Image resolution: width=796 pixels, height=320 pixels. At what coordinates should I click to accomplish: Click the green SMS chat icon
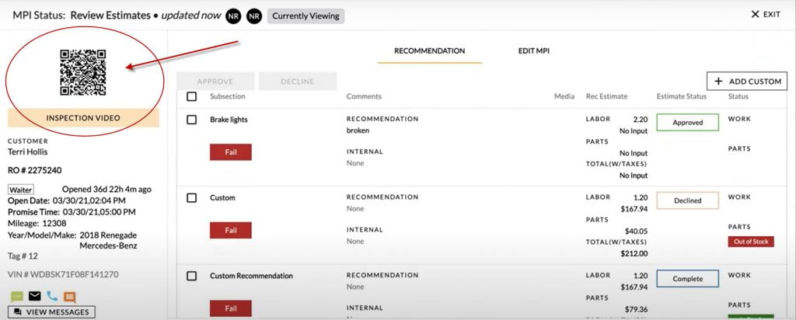click(x=17, y=297)
